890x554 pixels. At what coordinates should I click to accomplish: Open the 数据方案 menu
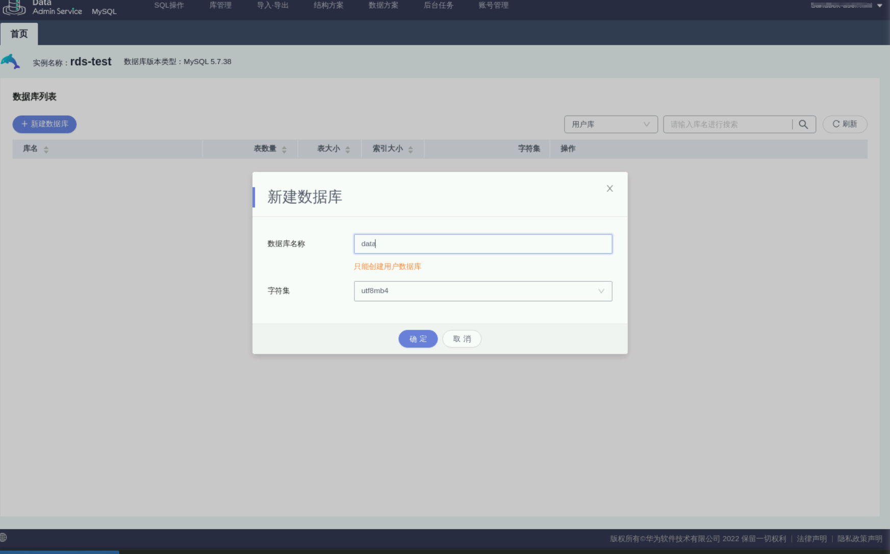tap(384, 6)
